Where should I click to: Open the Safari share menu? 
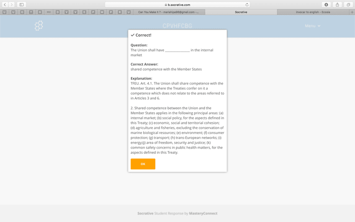(x=337, y=5)
